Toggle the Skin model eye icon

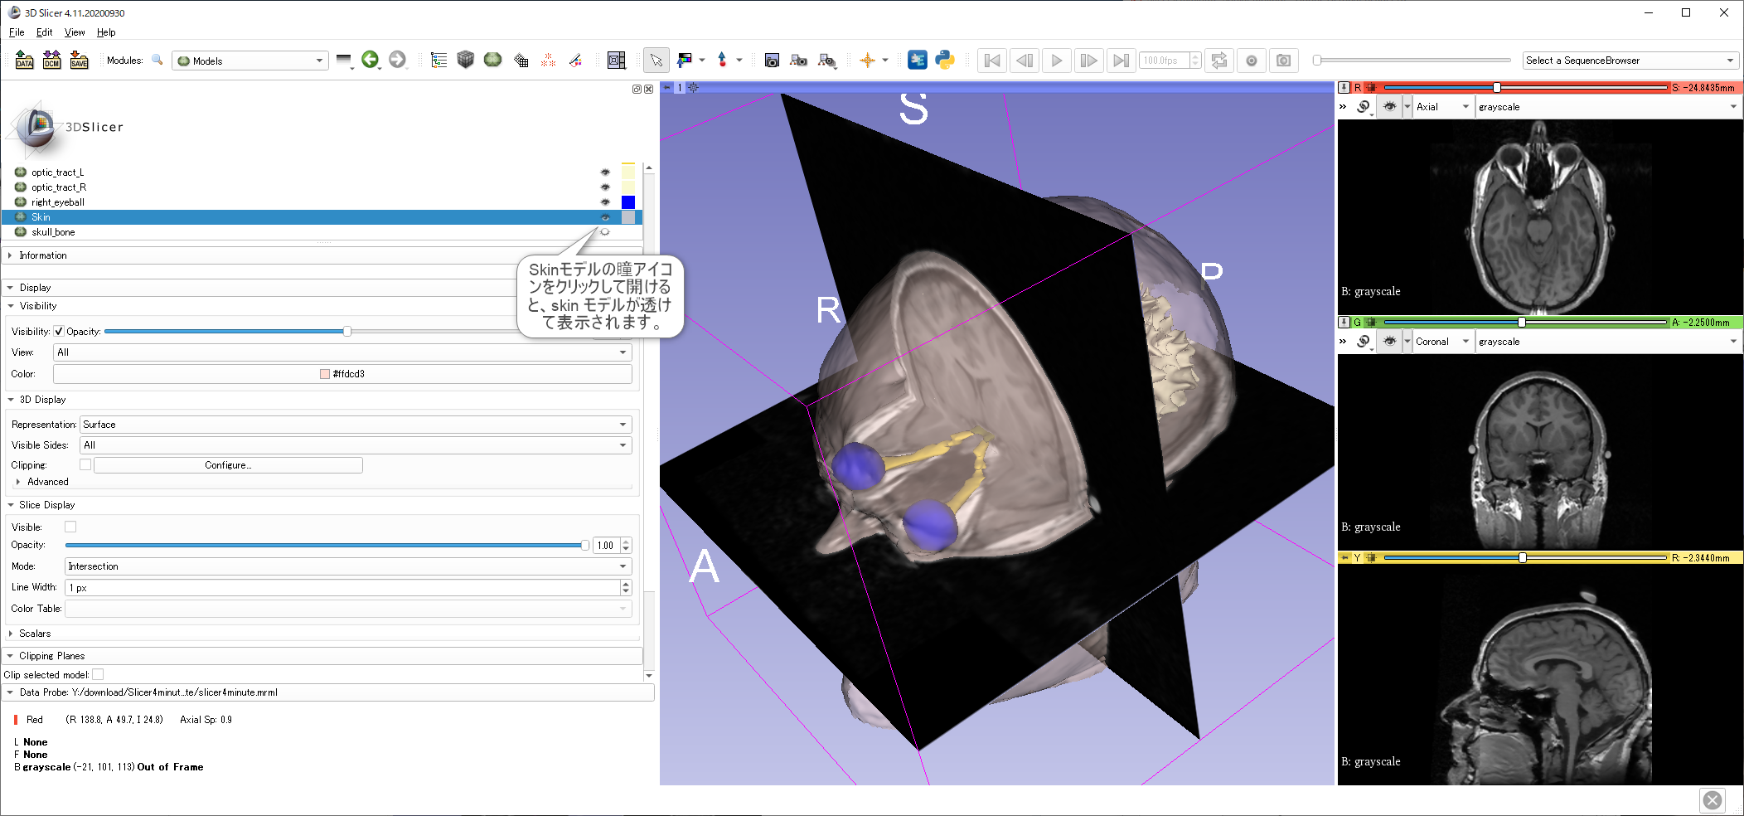[605, 217]
